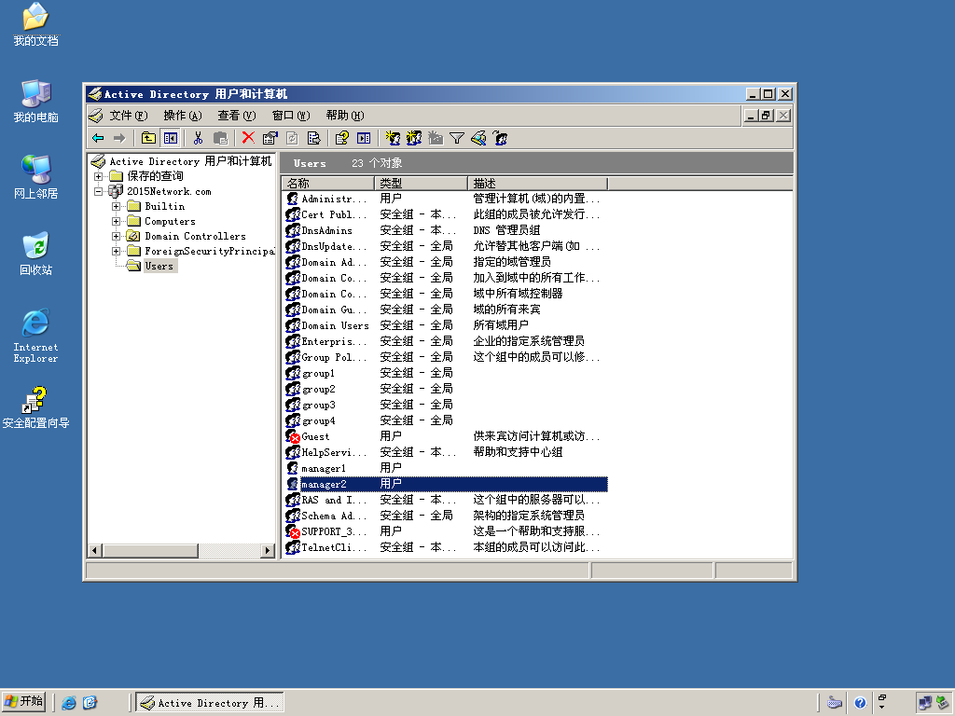This screenshot has height=716, width=955.
Task: Sort by the 描述 column header
Action: click(538, 184)
